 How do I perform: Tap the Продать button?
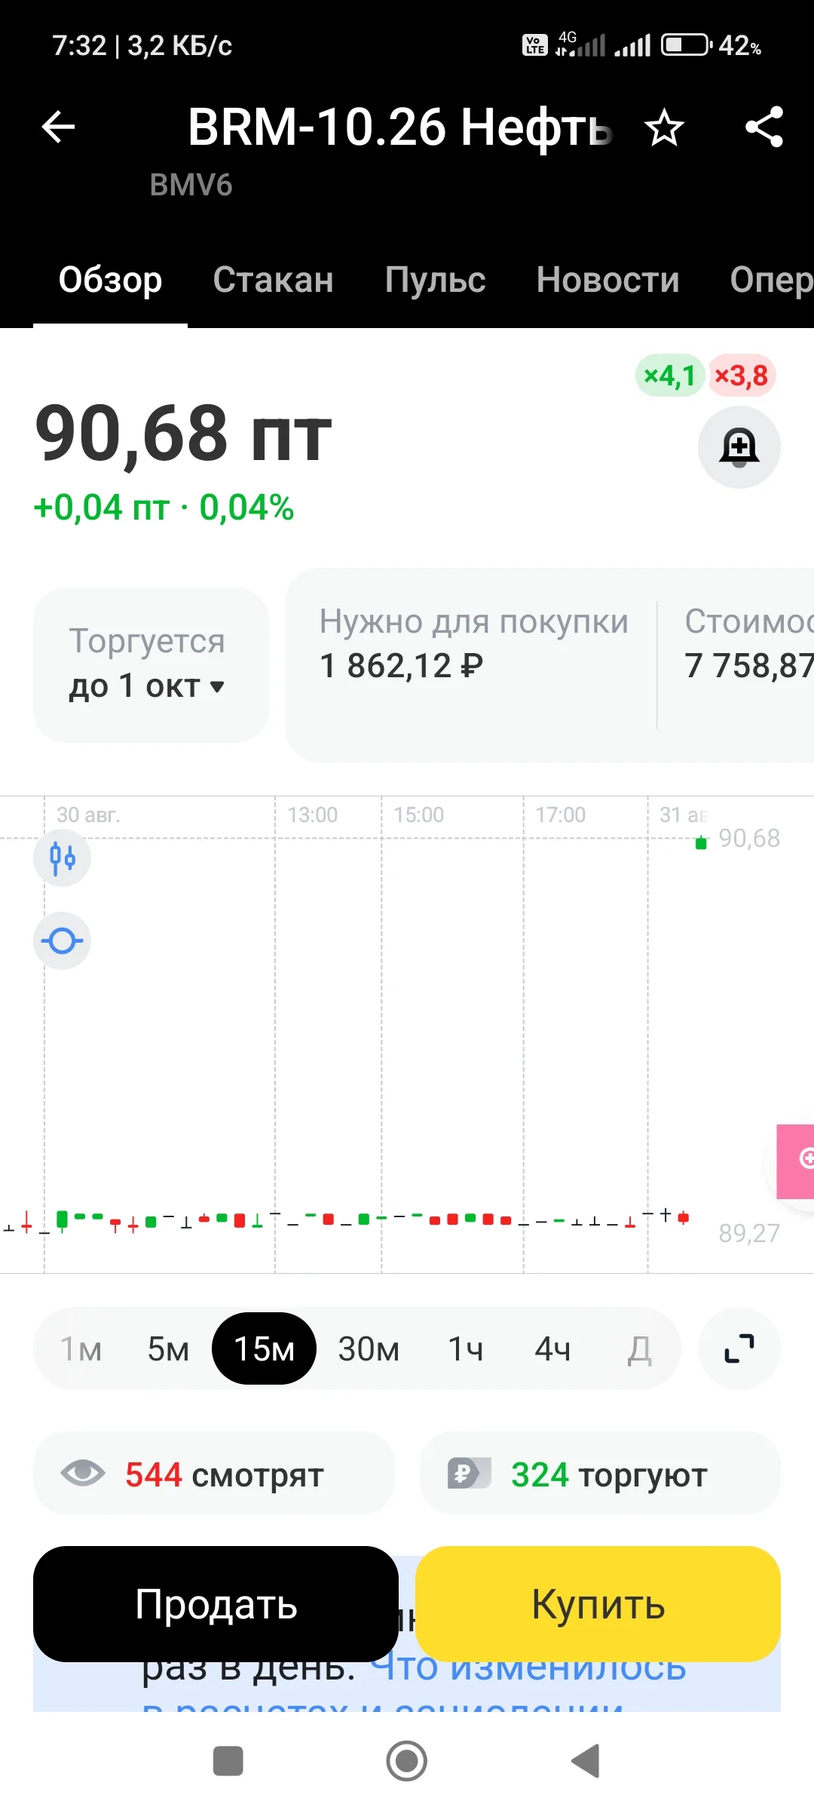coord(216,1604)
